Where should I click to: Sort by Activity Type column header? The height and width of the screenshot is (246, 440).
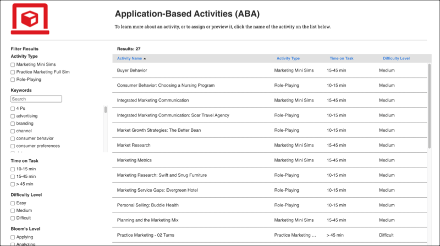pyautogui.click(x=288, y=58)
